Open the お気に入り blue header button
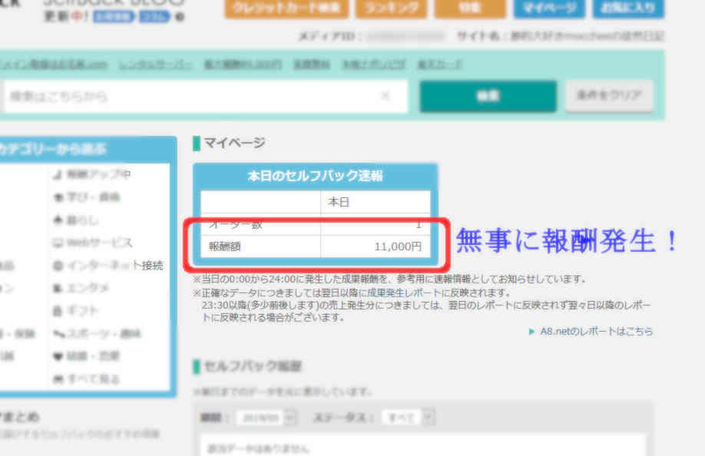 (x=628, y=8)
